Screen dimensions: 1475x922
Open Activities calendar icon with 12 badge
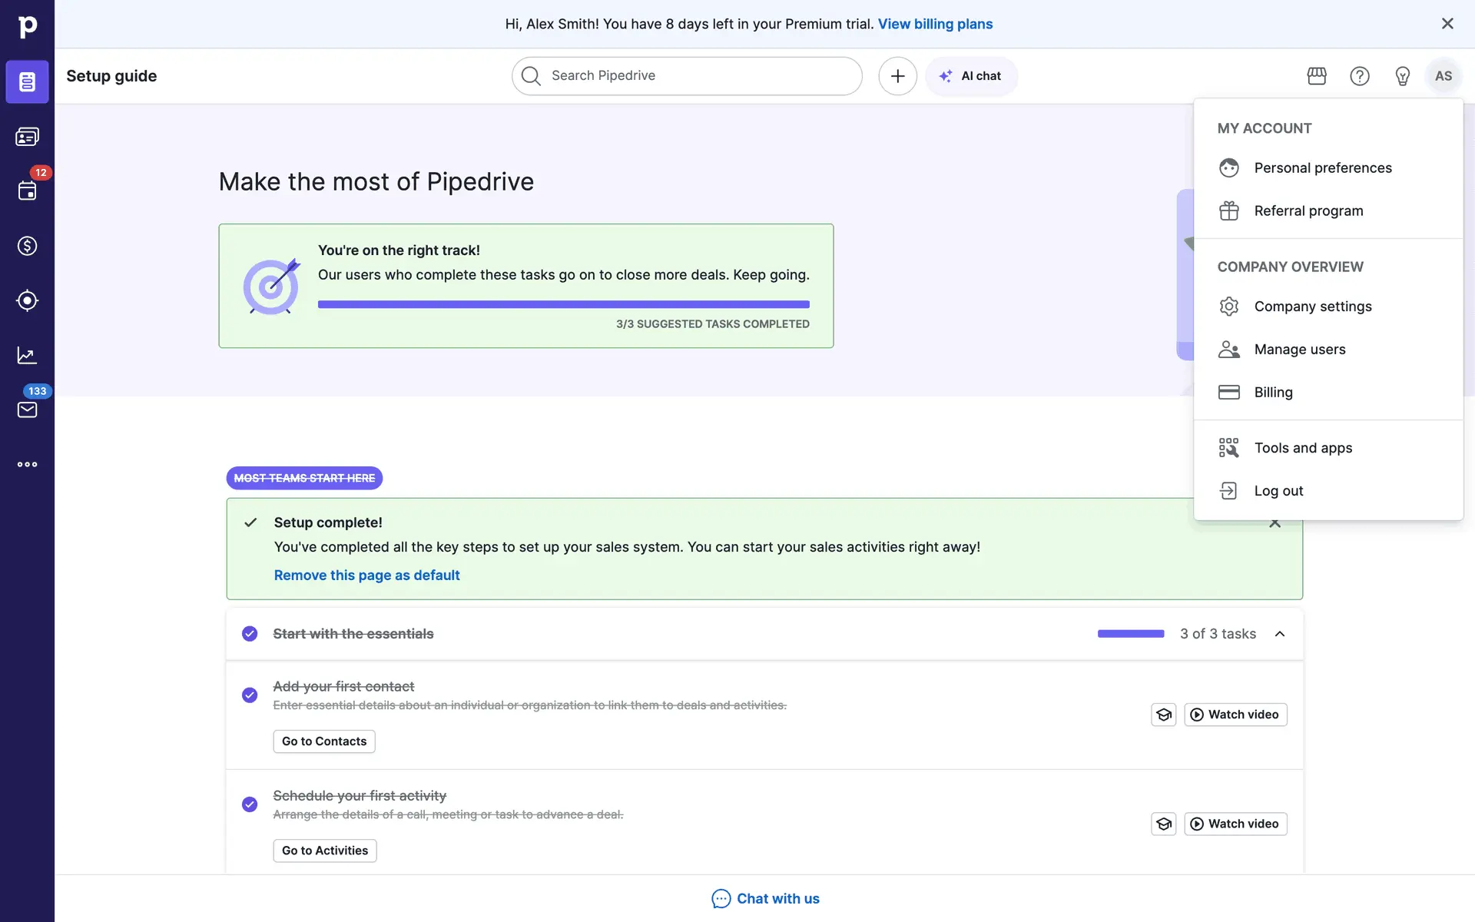click(x=27, y=191)
